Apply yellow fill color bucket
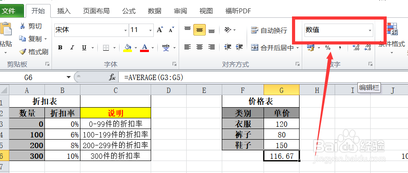Image resolution: width=408 pixels, height=173 pixels. pyautogui.click(x=128, y=48)
